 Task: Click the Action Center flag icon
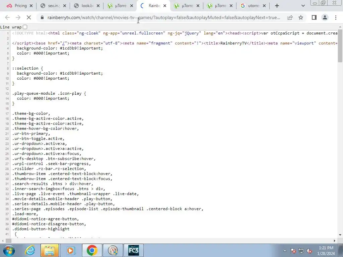[293, 251]
